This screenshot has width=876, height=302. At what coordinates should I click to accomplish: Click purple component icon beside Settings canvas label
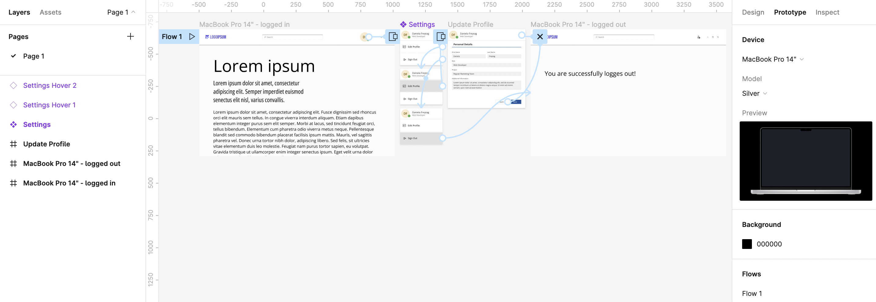point(403,24)
